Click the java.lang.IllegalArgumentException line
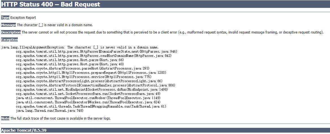 click(x=80, y=47)
